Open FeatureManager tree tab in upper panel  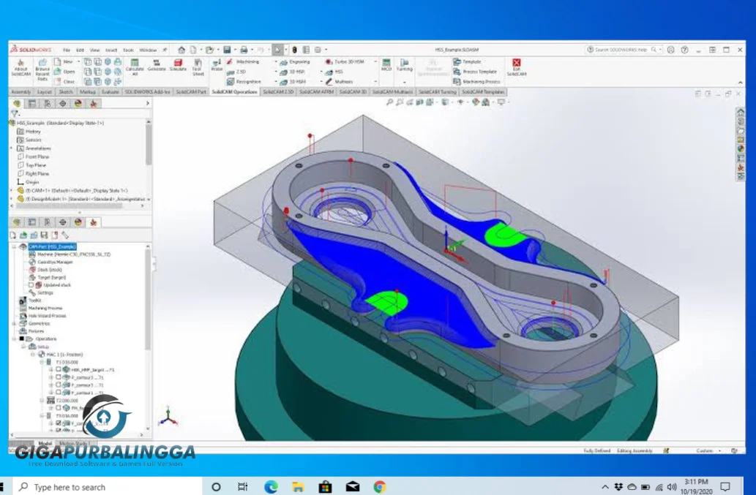click(x=17, y=104)
